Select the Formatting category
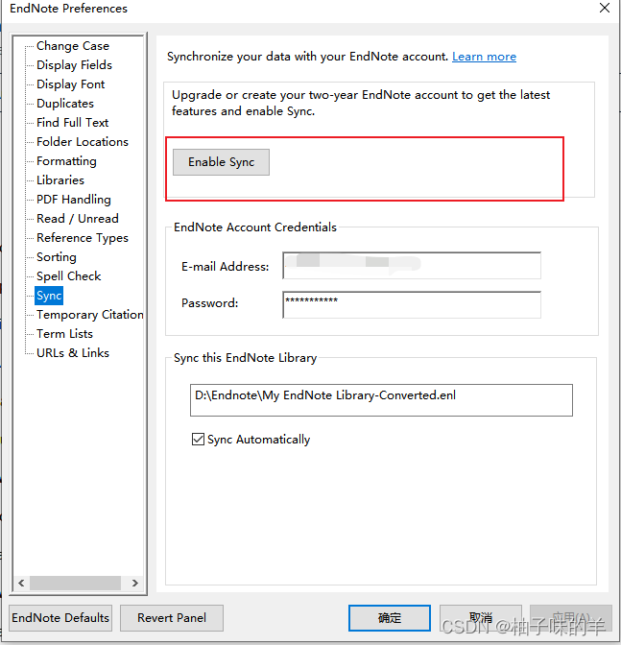Viewport: 621px width, 645px height. coord(66,161)
